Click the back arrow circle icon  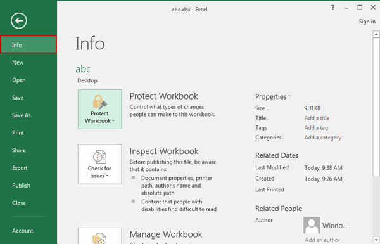[18, 21]
